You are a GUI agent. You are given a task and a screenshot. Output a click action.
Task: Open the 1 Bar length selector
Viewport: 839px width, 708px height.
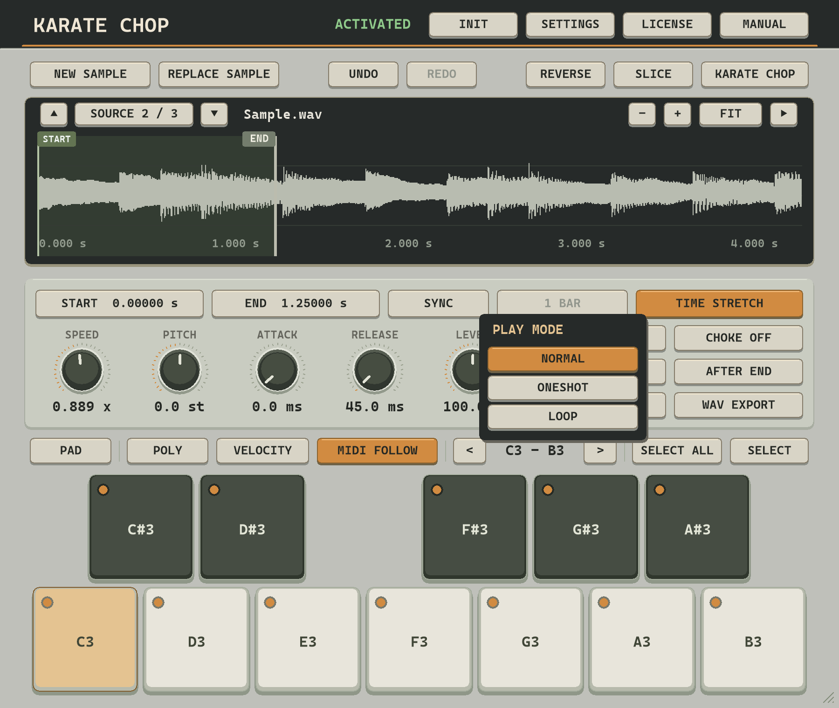(562, 303)
